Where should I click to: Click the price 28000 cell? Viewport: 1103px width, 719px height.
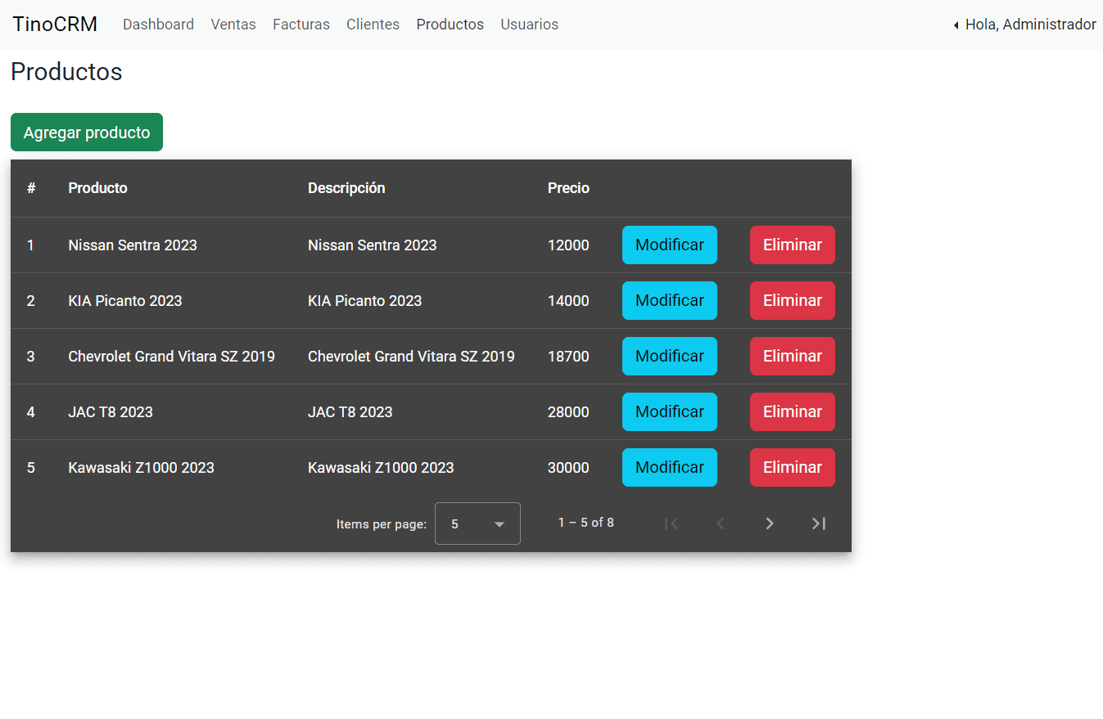click(568, 412)
